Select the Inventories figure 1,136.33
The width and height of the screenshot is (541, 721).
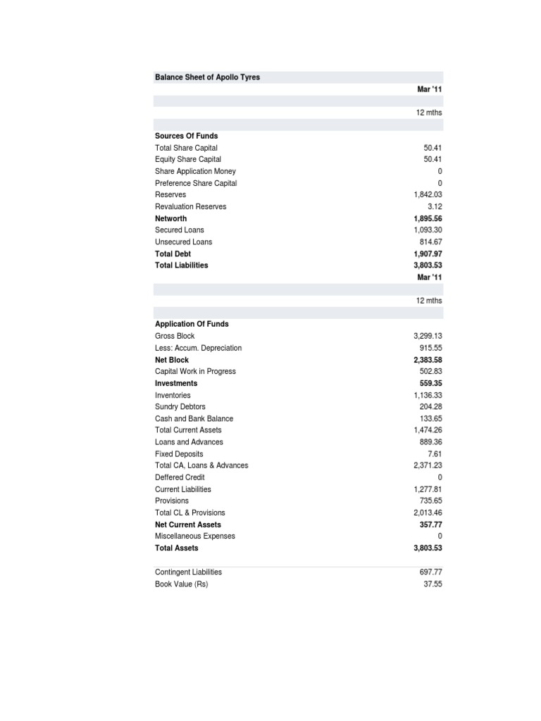tap(428, 396)
